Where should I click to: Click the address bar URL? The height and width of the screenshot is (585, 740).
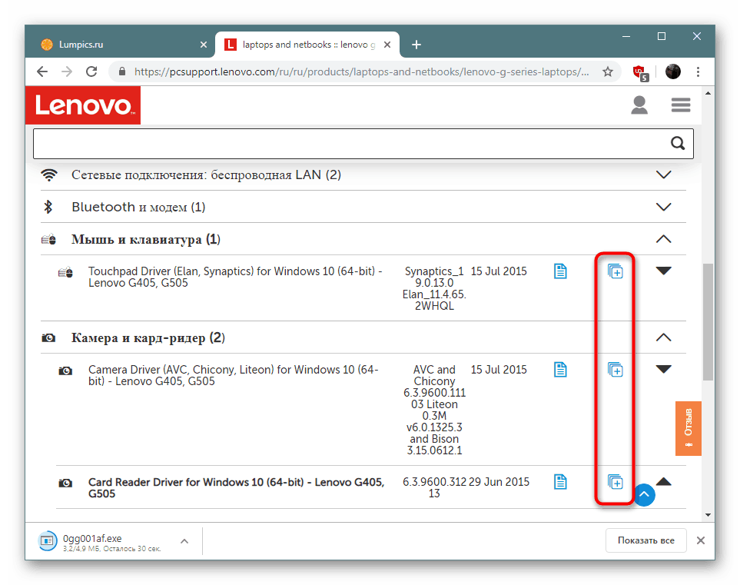tap(361, 71)
